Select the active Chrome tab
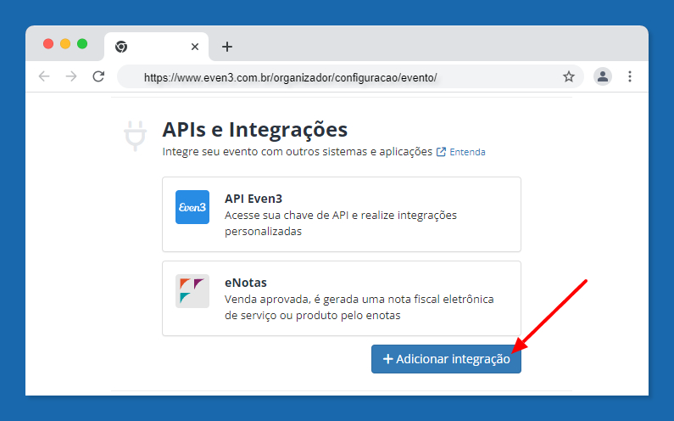 [157, 47]
